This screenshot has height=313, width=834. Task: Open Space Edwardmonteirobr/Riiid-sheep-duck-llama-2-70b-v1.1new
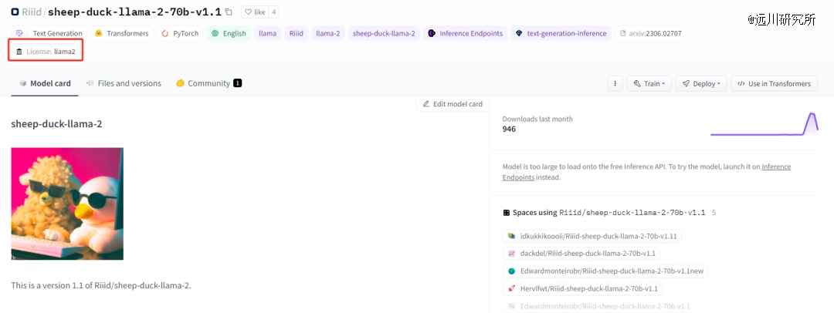605,271
